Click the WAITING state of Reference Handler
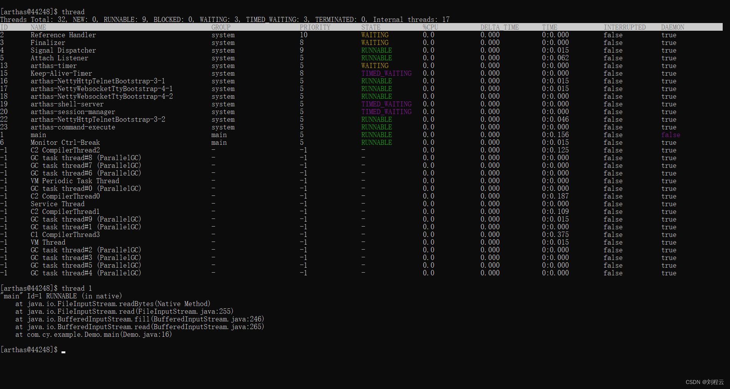The height and width of the screenshot is (389, 730). click(375, 35)
